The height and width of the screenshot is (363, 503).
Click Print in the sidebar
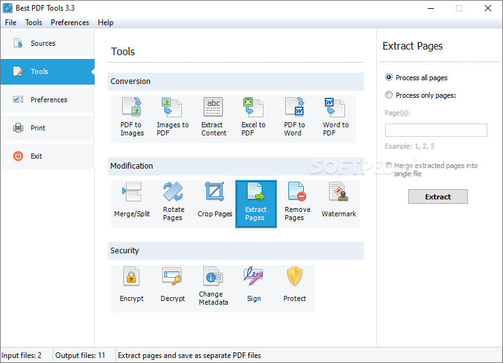[x=48, y=128]
